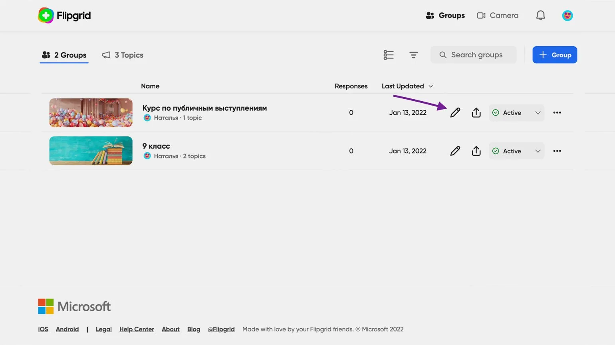Open the filter groups icon

413,55
